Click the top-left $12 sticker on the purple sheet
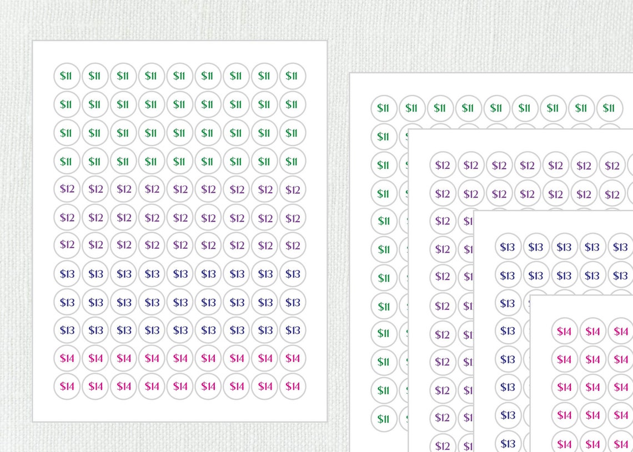The image size is (633, 452). point(443,165)
